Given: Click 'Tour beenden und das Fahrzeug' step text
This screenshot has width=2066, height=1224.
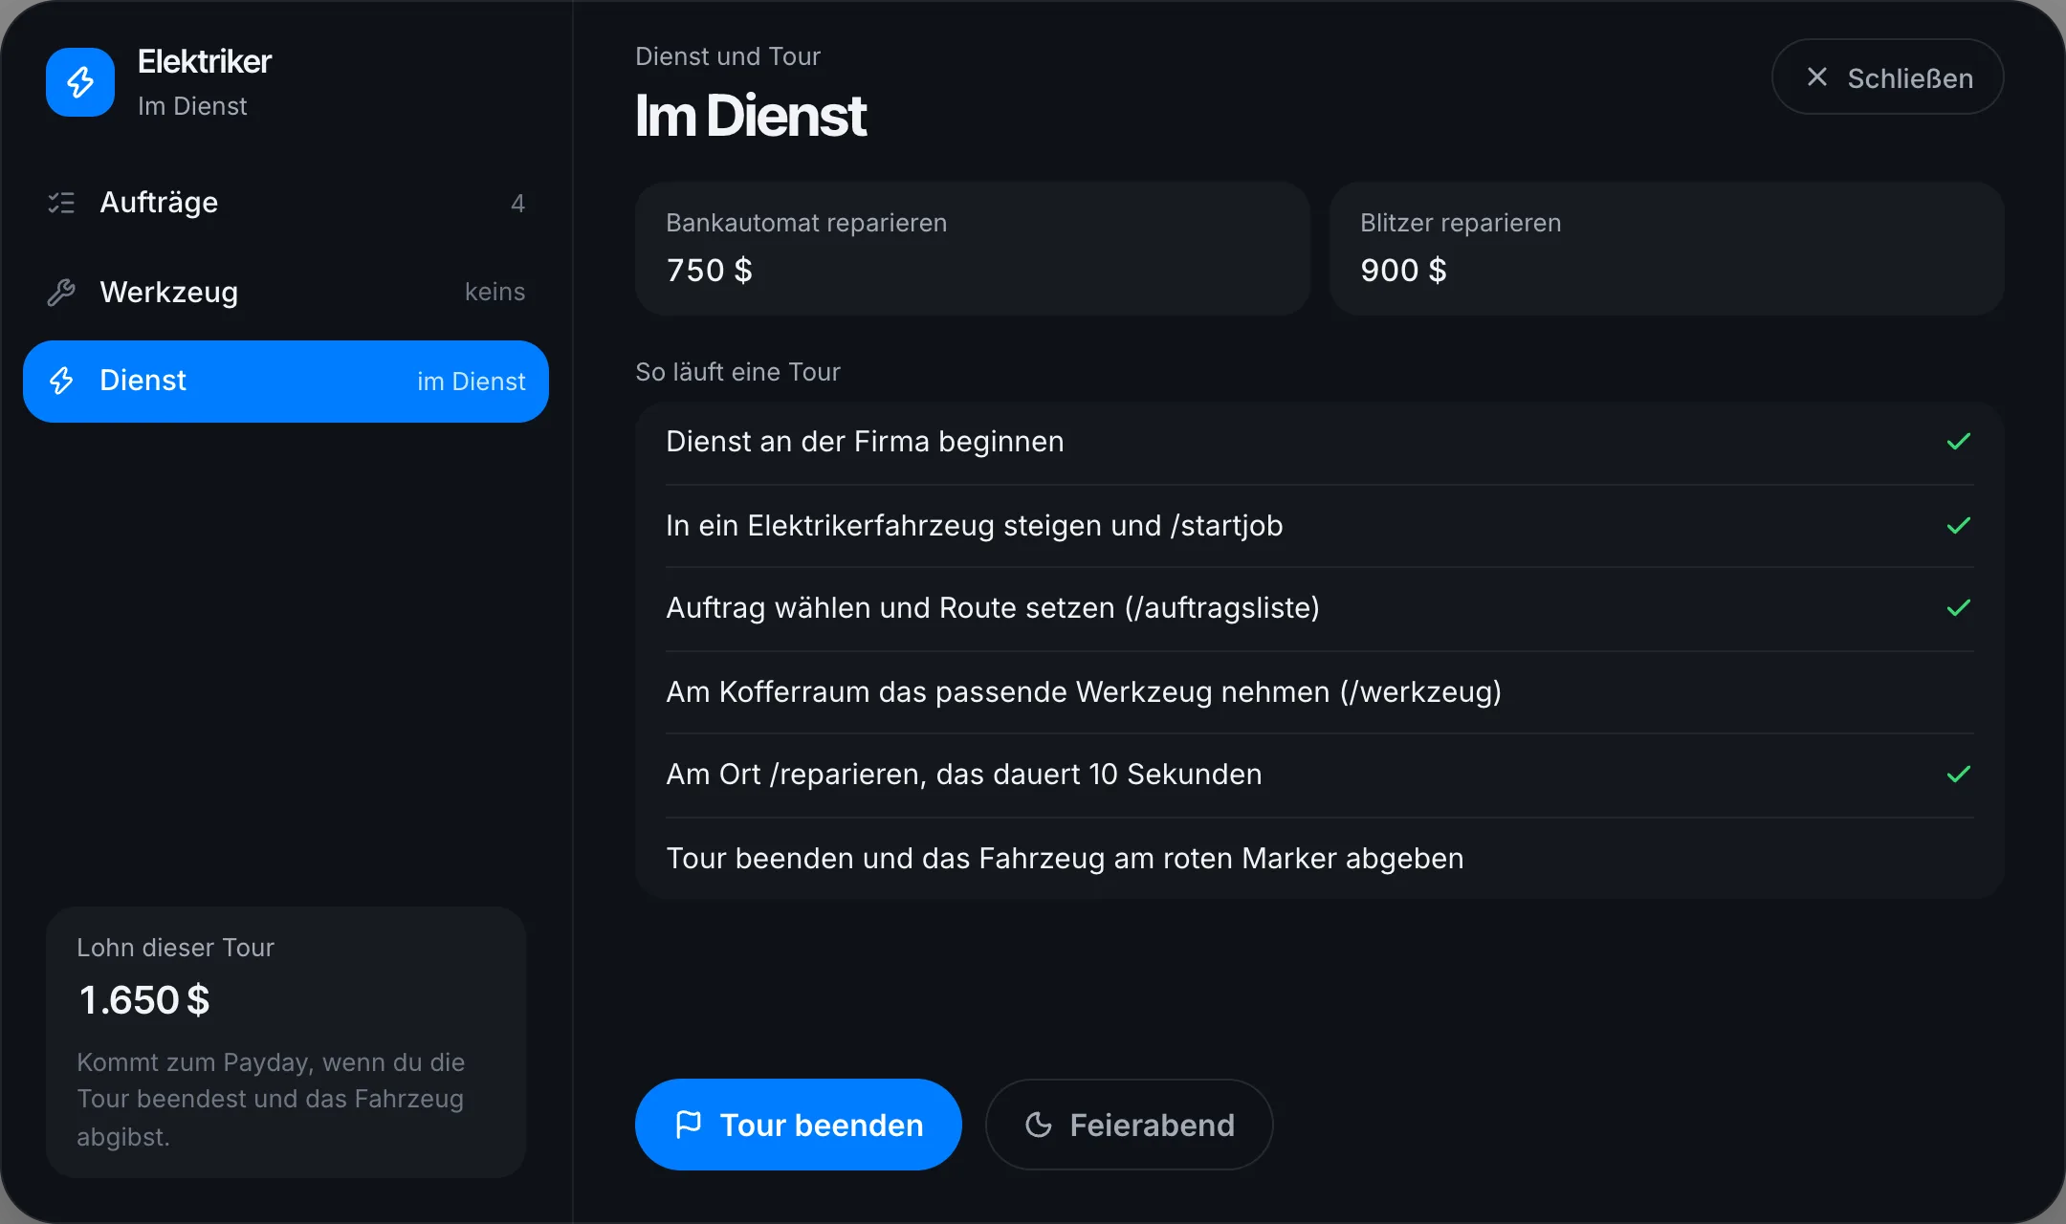Looking at the screenshot, I should [1065, 859].
